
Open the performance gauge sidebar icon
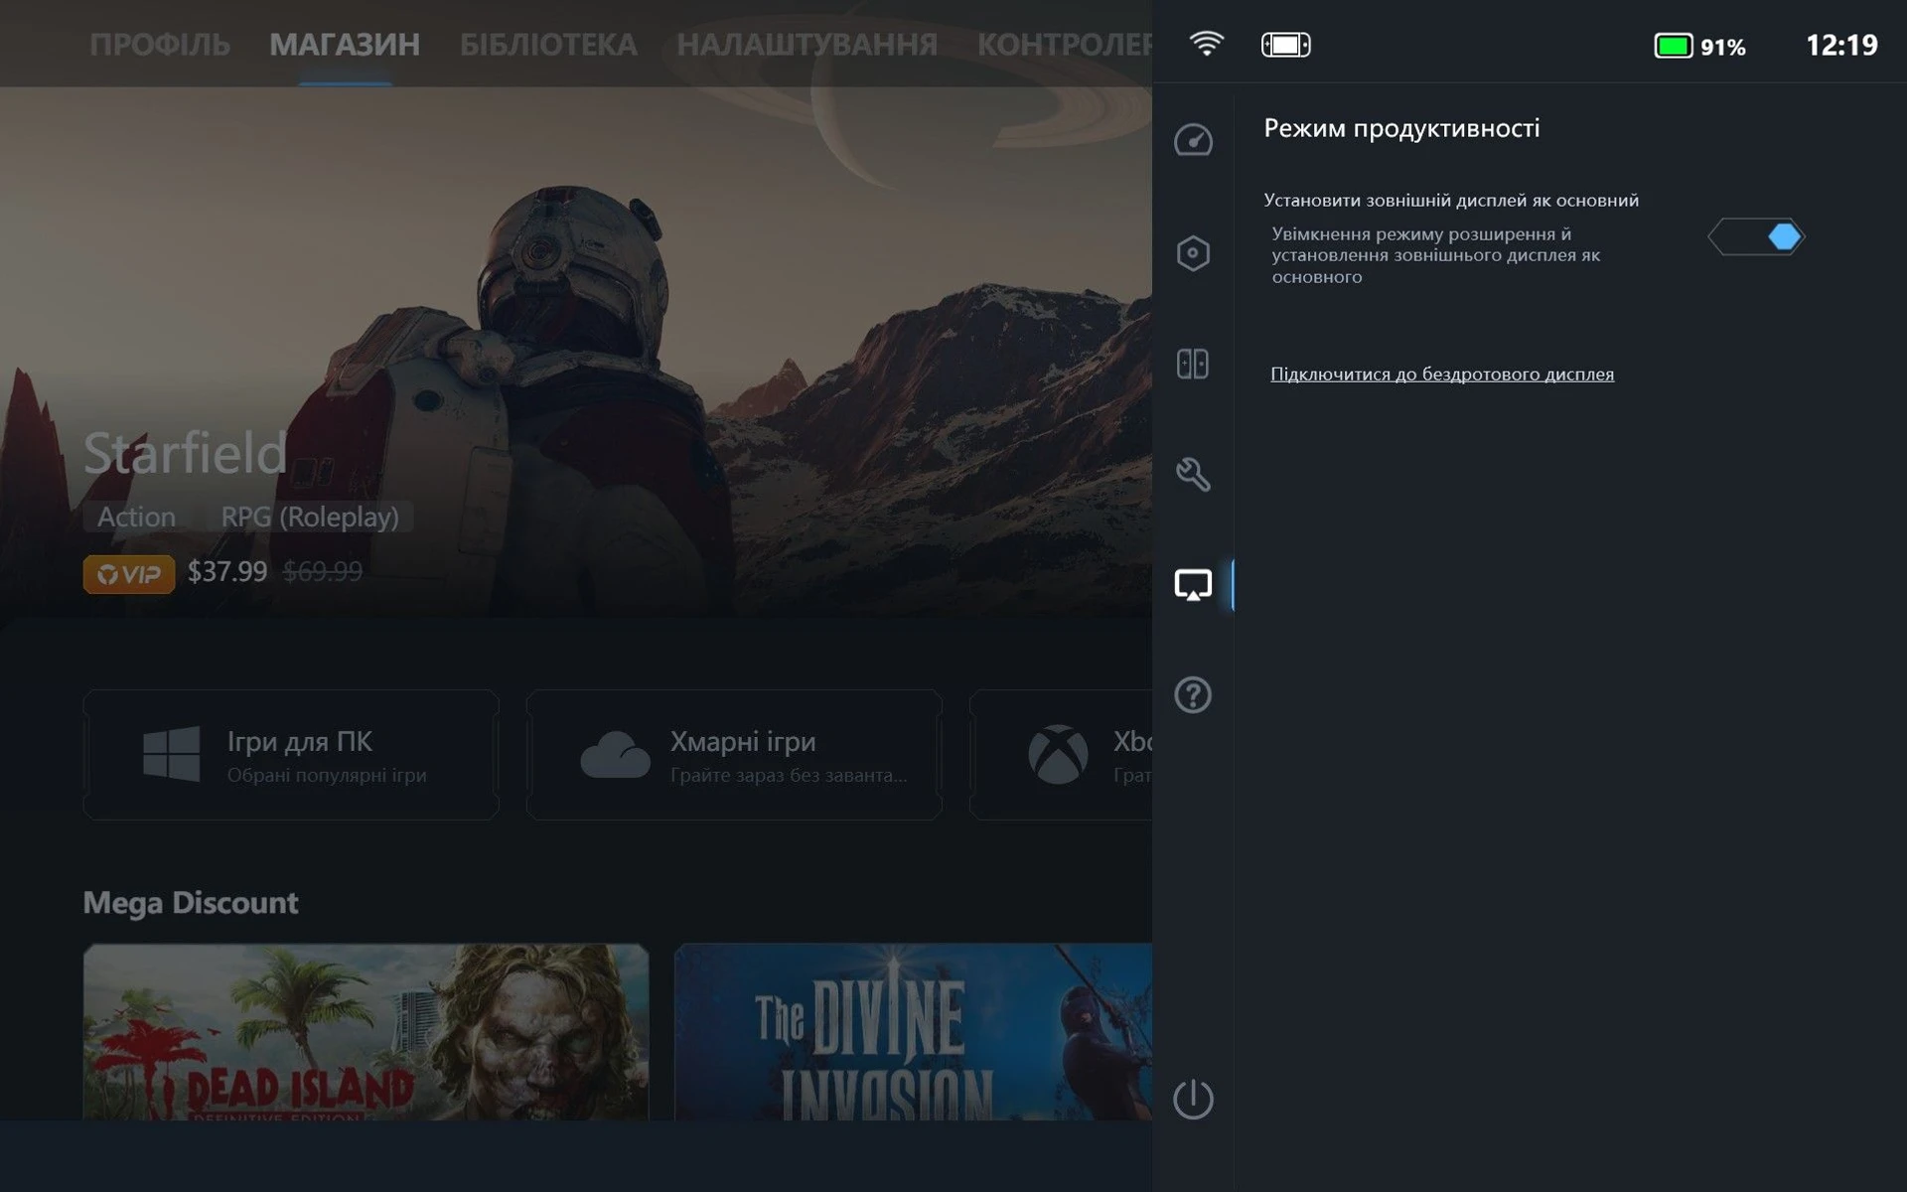coord(1193,140)
